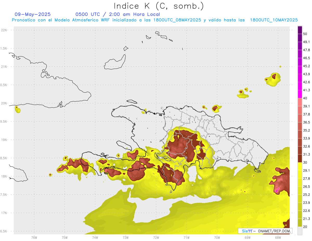Click the "68W" longitude axis label
The height and width of the screenshot is (241, 312).
coord(278,237)
